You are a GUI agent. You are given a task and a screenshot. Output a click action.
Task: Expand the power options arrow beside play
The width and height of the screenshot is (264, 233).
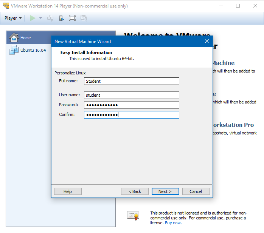40,18
